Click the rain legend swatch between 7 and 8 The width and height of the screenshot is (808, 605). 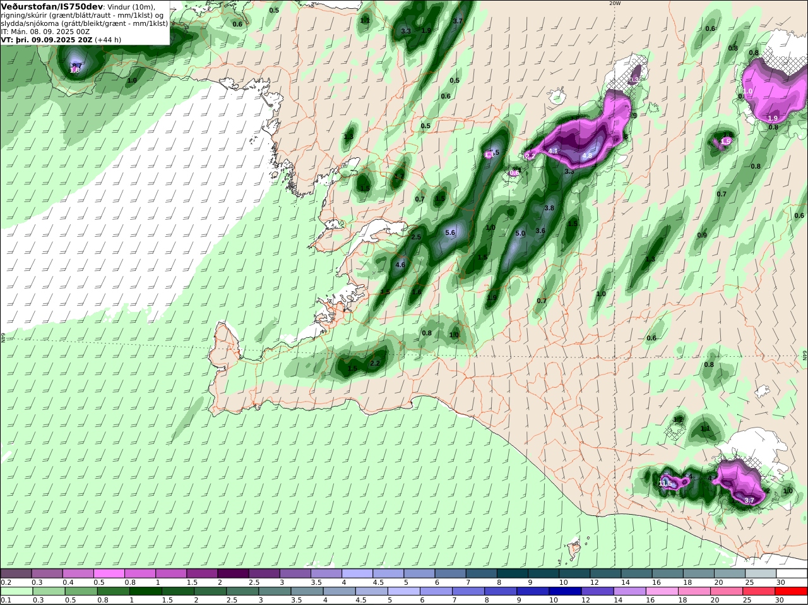(468, 592)
